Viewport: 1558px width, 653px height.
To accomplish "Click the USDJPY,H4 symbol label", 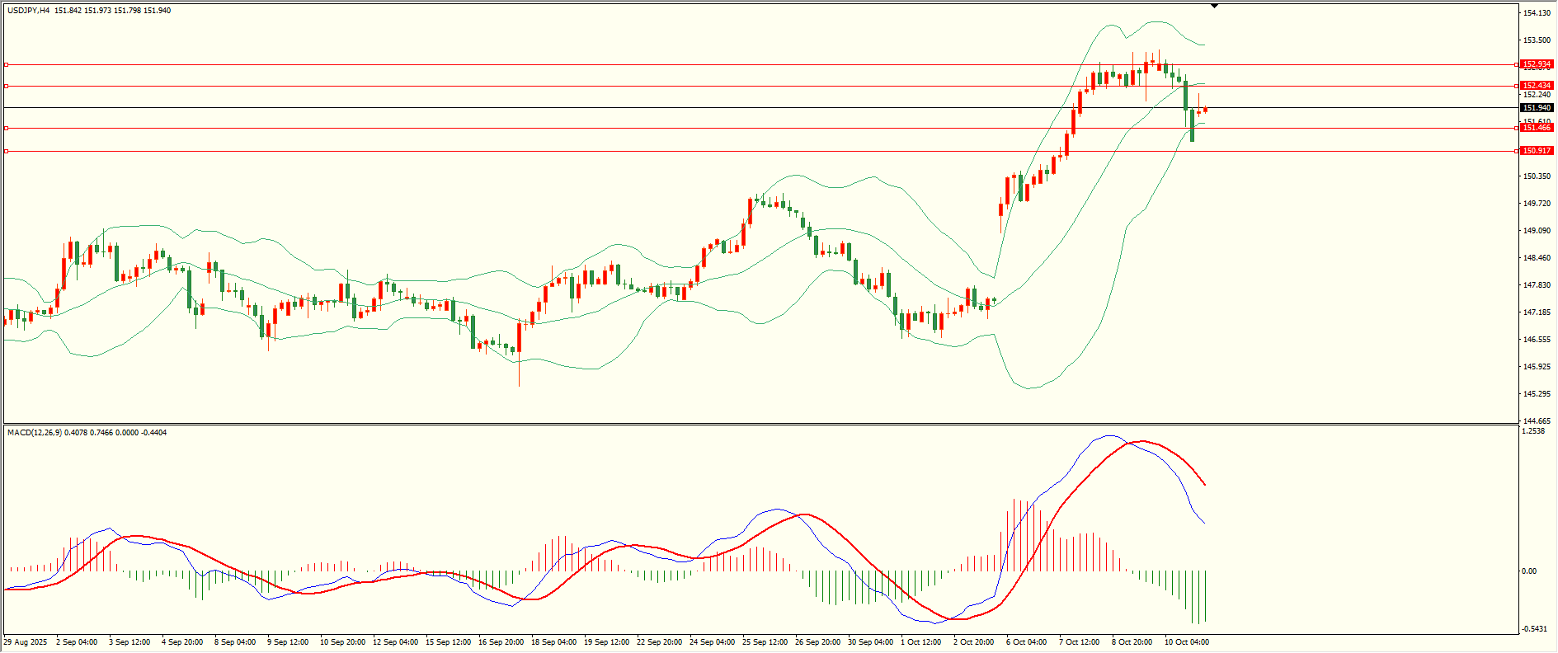I will (28, 11).
